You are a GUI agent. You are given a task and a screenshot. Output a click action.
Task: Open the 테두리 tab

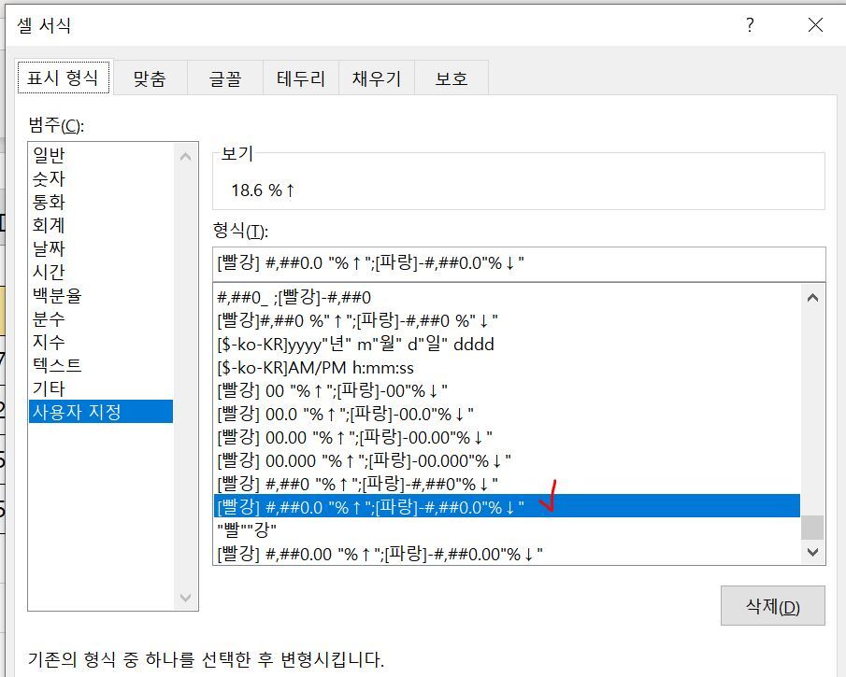tap(300, 78)
